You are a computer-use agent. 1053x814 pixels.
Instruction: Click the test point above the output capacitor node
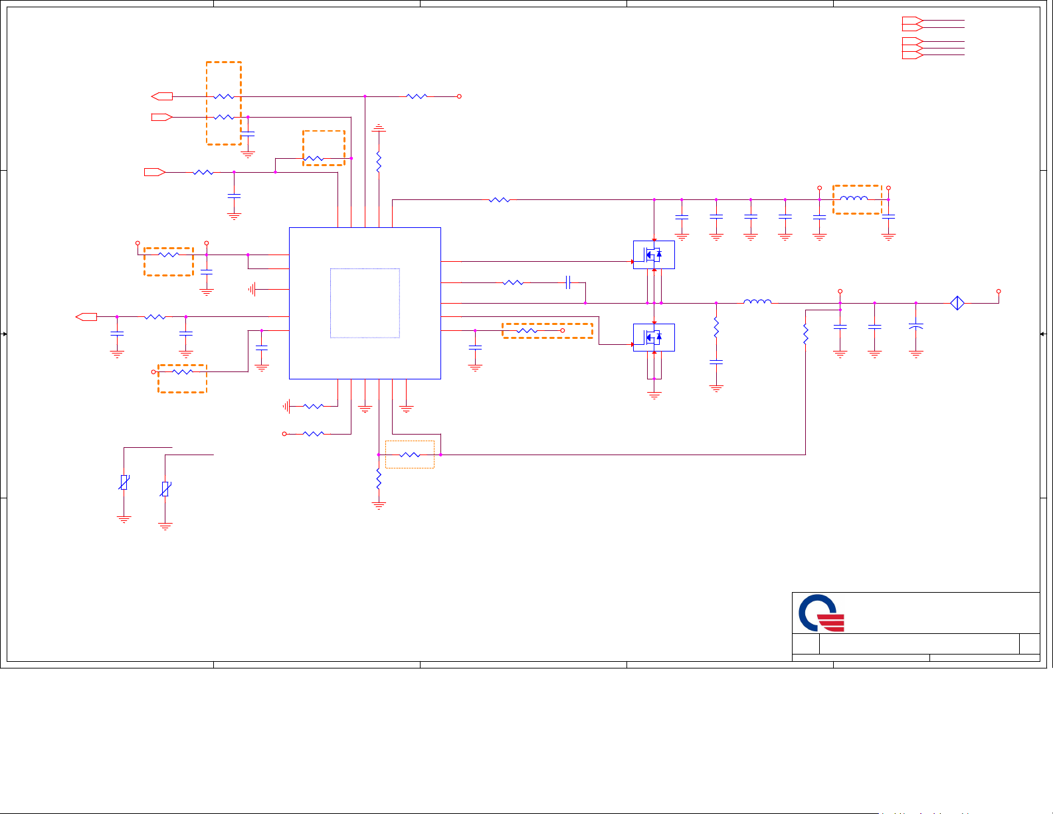(840, 291)
